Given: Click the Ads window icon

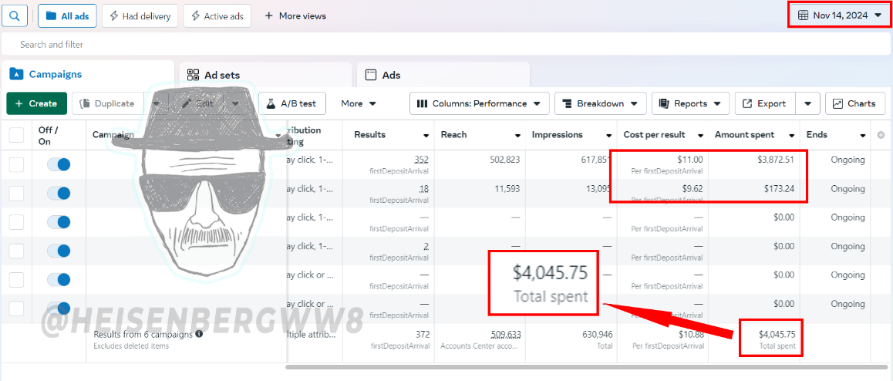Looking at the screenshot, I should [371, 75].
